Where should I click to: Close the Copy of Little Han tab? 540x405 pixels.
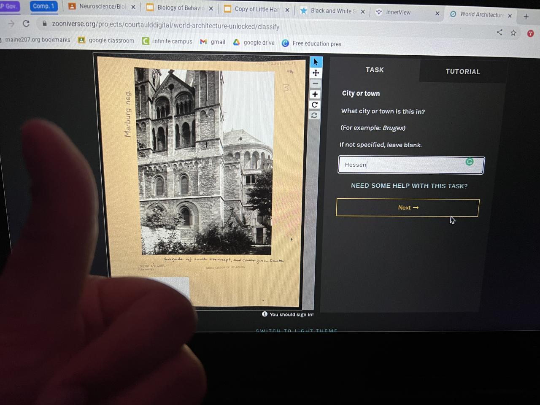(x=287, y=10)
